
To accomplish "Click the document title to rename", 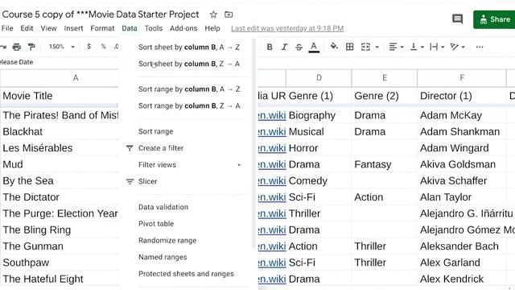I will coord(101,14).
